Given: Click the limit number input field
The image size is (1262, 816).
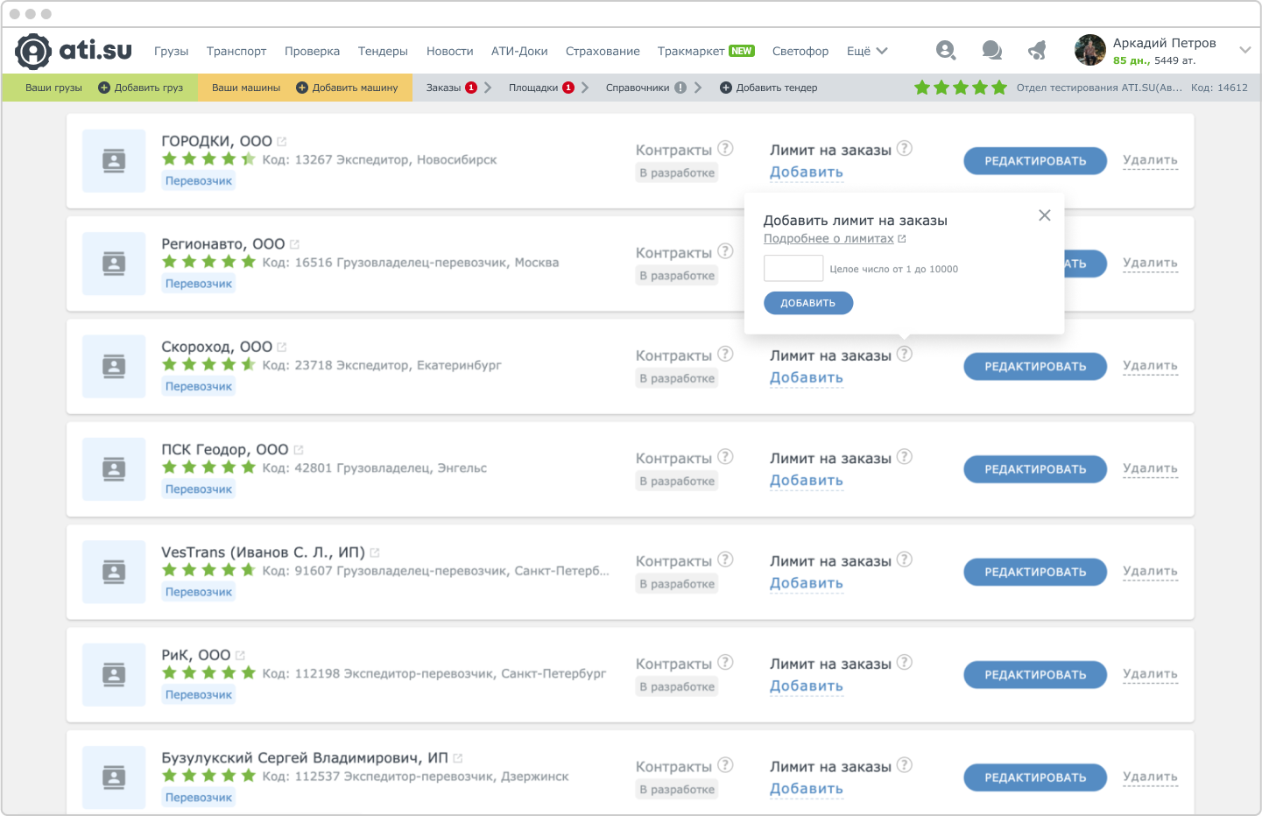Looking at the screenshot, I should (x=793, y=269).
